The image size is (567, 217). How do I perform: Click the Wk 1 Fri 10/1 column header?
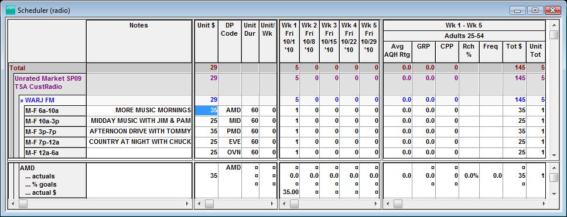(x=289, y=41)
